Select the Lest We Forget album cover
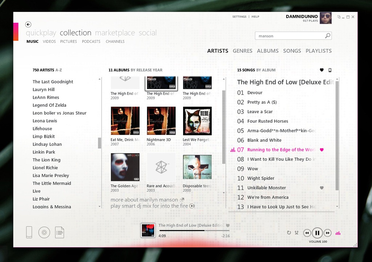Viewport: 372px width, 262px height. (197, 121)
